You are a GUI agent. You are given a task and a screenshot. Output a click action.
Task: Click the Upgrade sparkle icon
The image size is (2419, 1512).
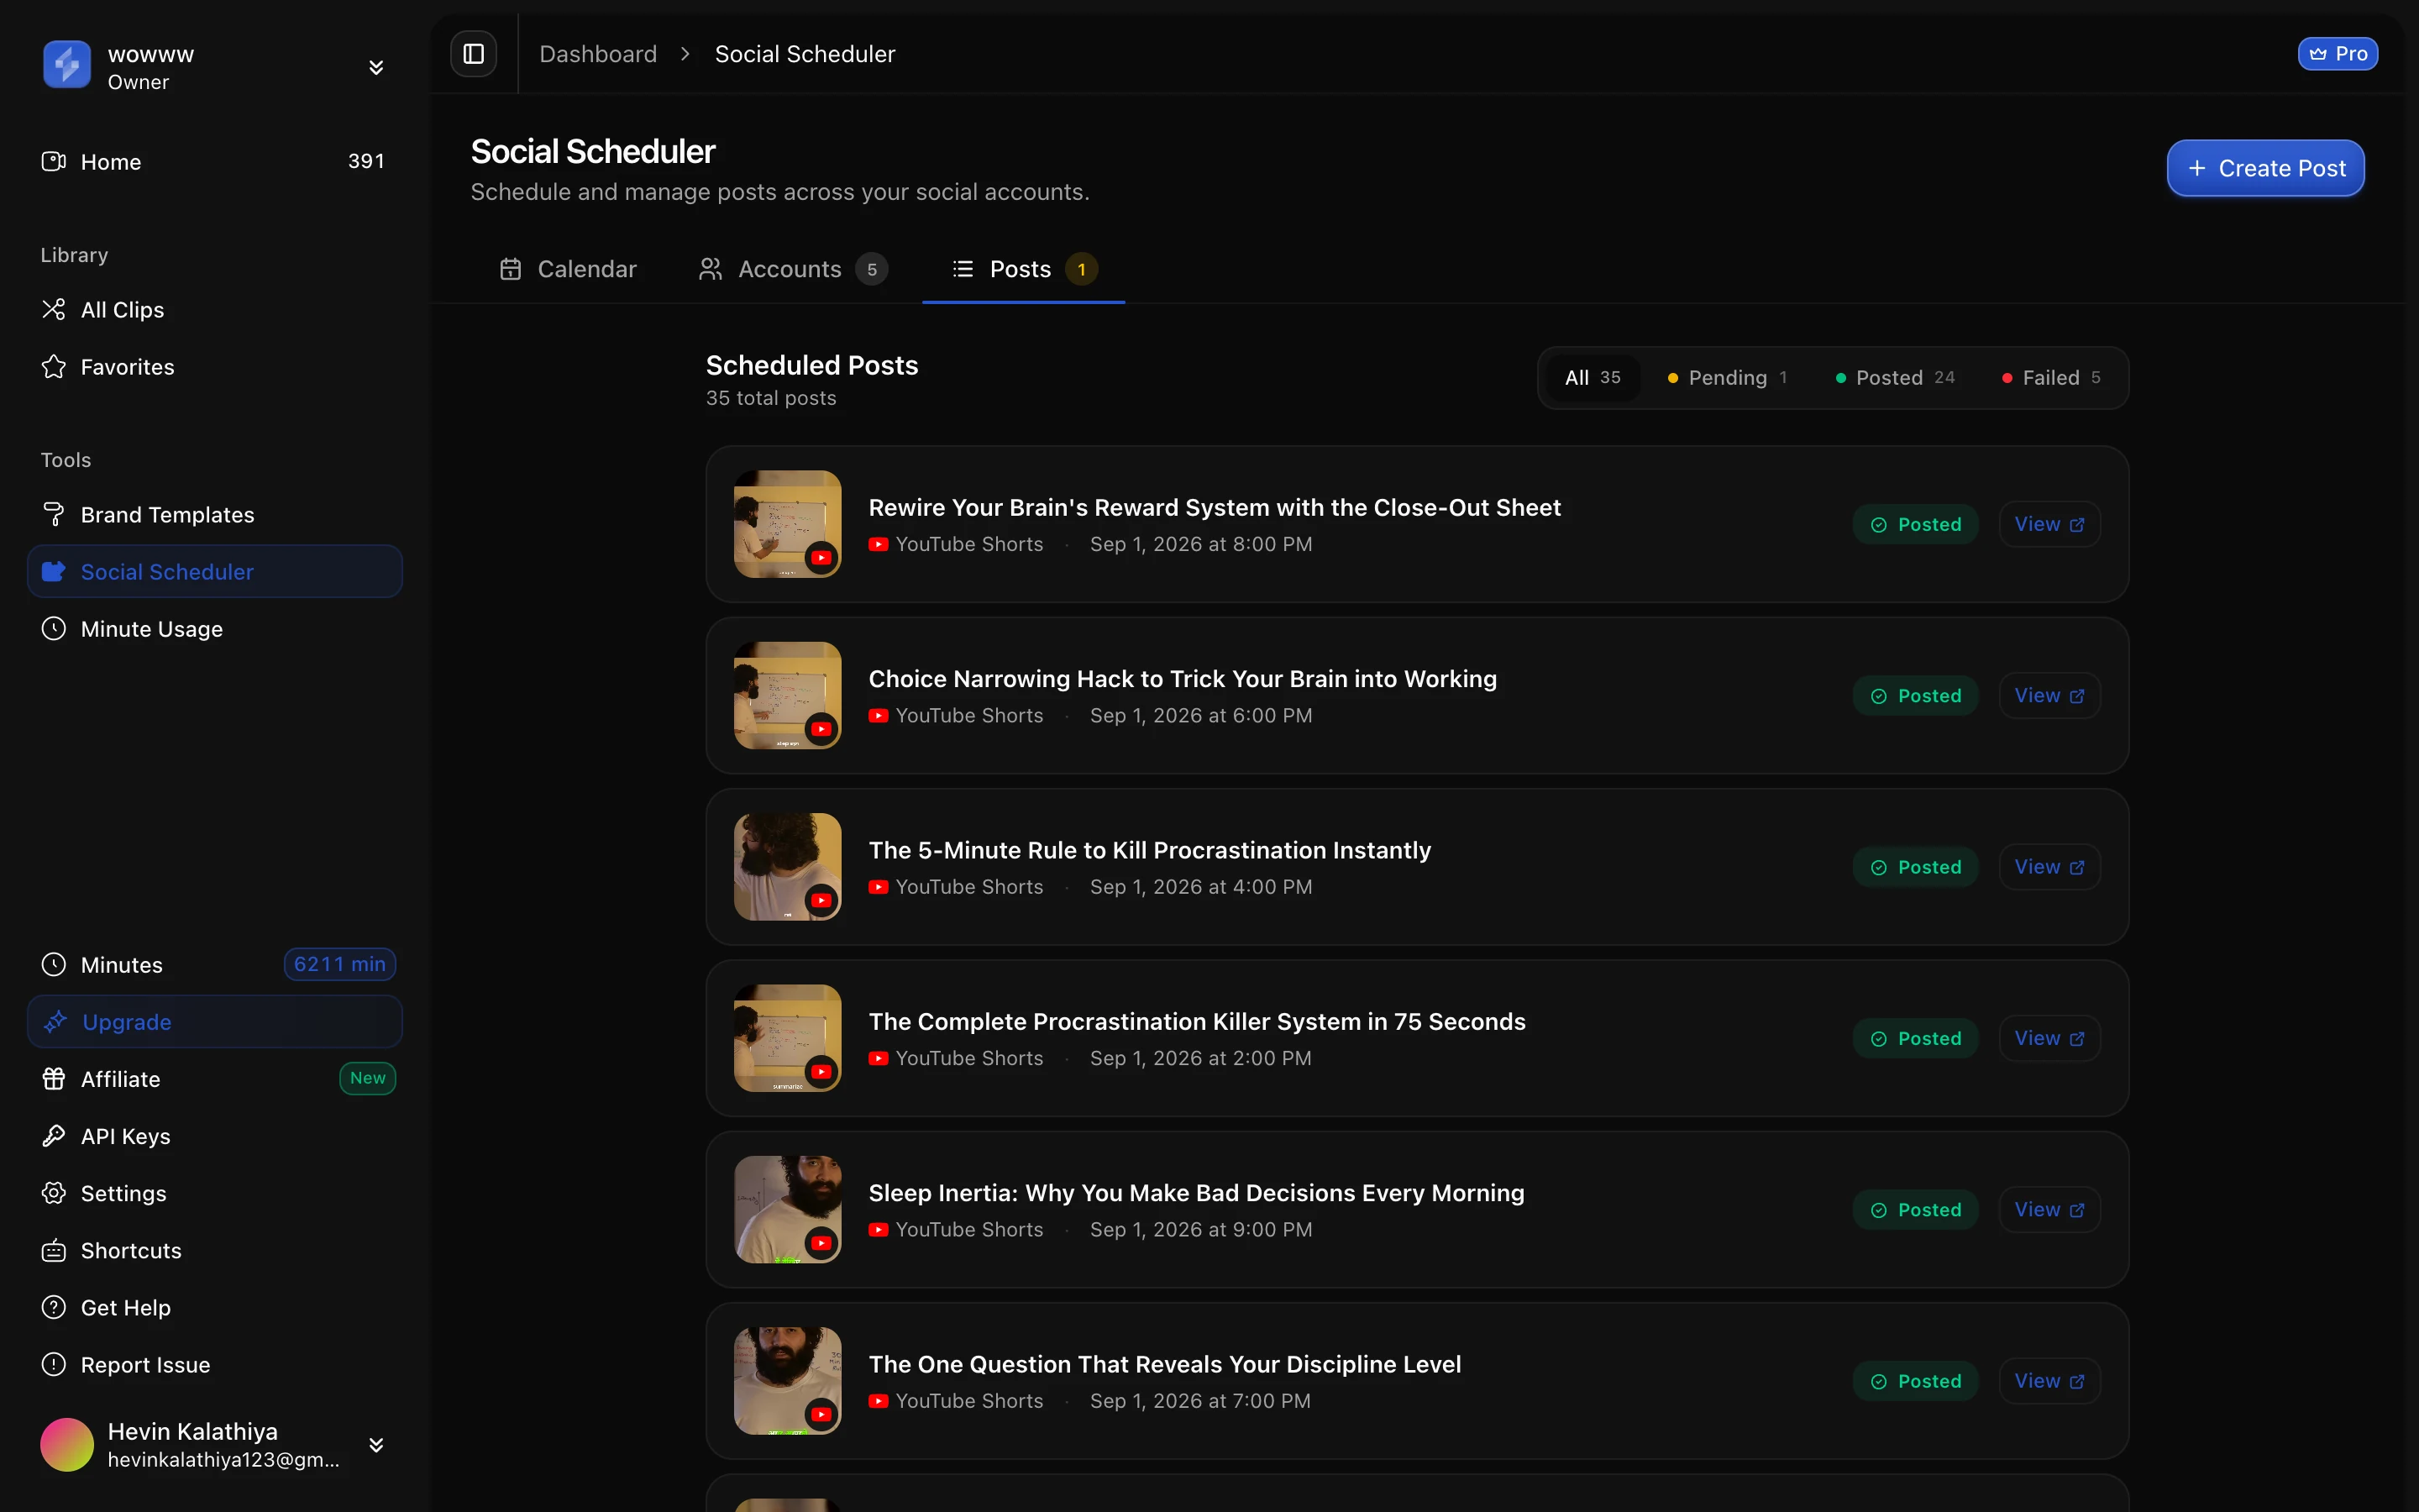pyautogui.click(x=54, y=1022)
